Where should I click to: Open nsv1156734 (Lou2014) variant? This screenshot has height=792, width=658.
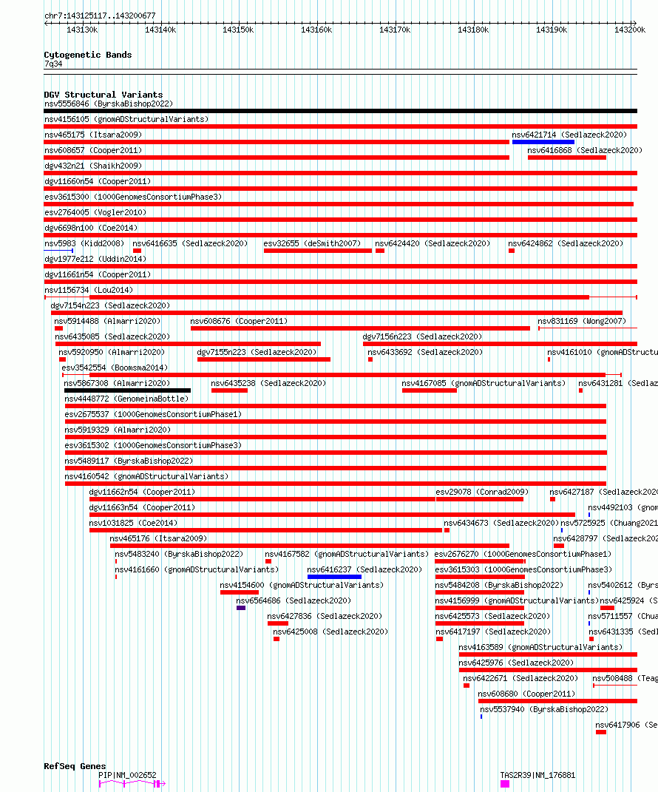(x=89, y=291)
